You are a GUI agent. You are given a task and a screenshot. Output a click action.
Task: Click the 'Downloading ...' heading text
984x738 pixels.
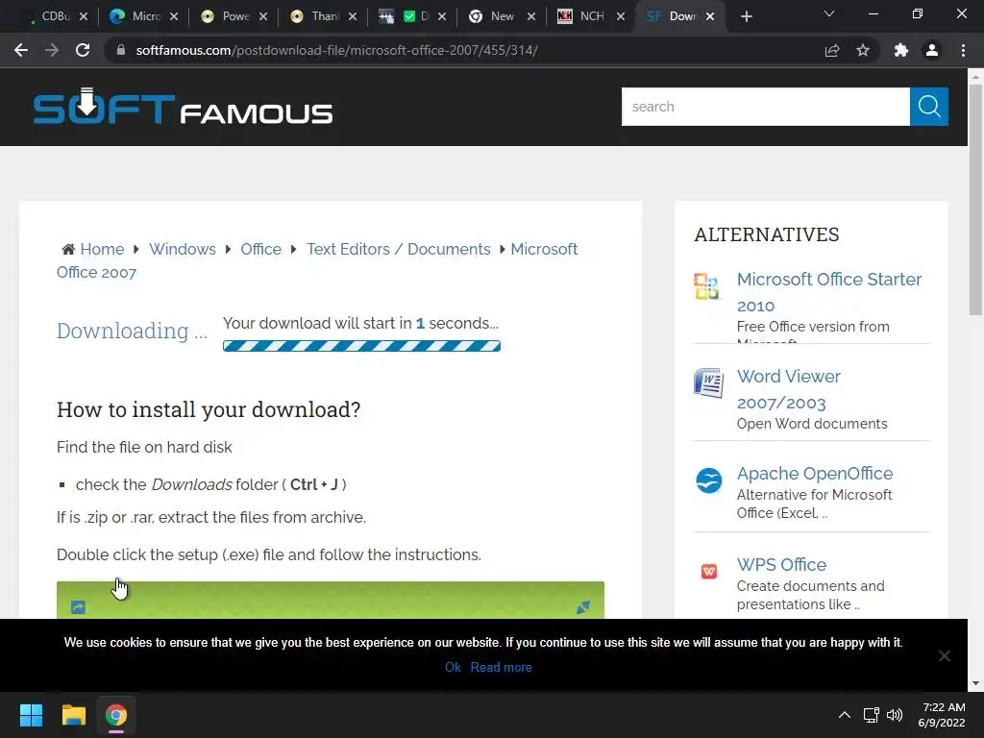tap(132, 331)
